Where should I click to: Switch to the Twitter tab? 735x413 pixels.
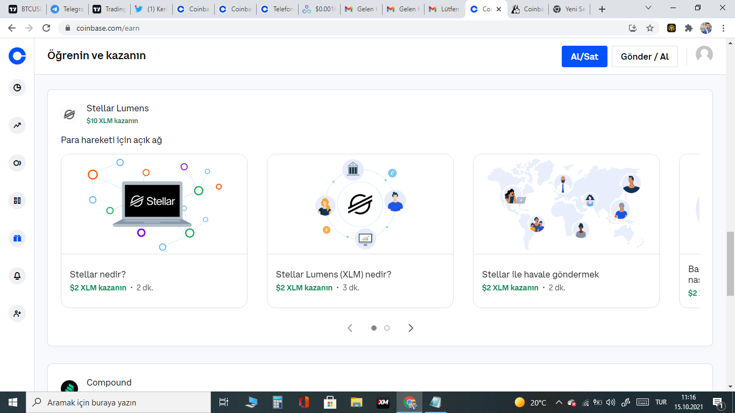coord(151,9)
